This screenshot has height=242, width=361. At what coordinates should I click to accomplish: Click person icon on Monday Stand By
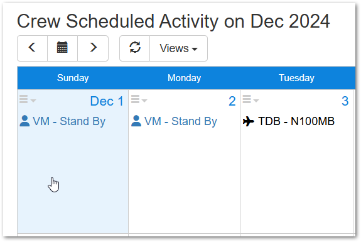point(136,121)
